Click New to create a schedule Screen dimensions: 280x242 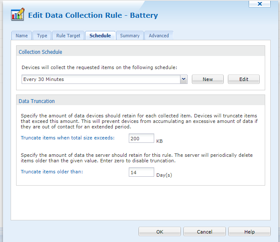[x=208, y=79]
